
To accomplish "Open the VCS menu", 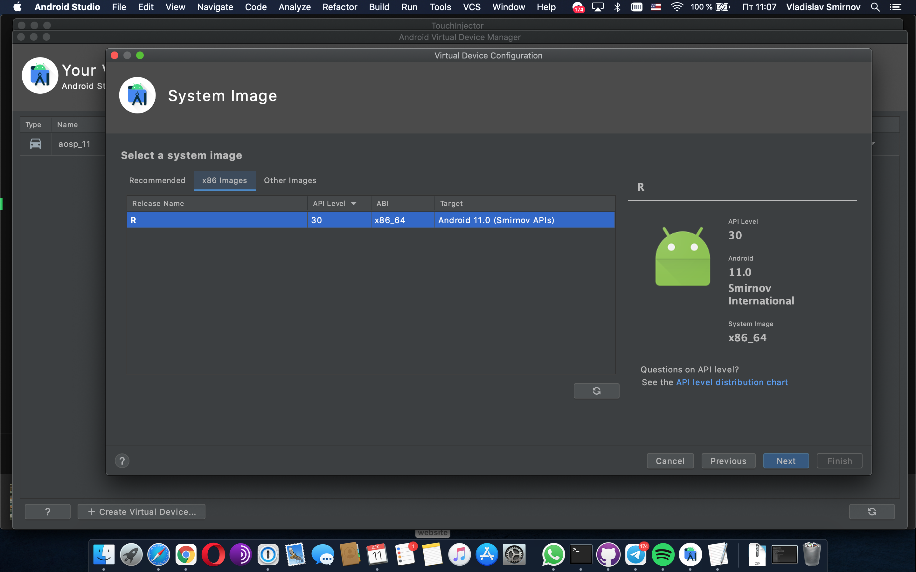I will 471,7.
